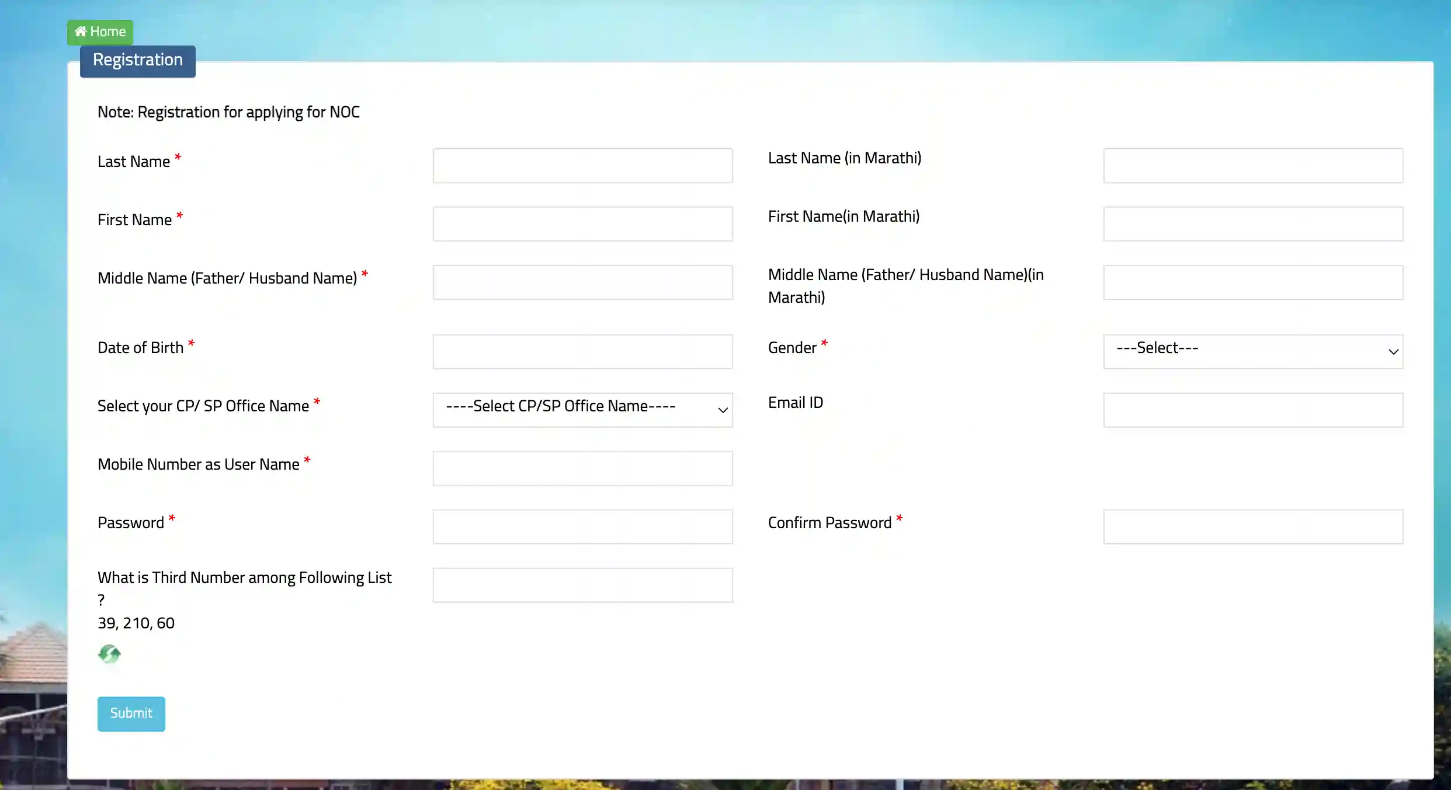Click the Registration tab header

pyautogui.click(x=137, y=61)
